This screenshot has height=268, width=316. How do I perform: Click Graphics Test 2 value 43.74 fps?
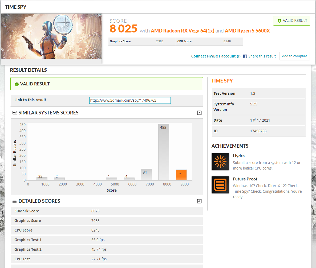99,249
